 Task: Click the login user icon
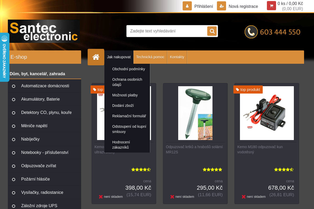pos(187,6)
